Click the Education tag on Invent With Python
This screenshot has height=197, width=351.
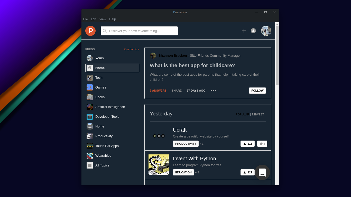[x=183, y=172]
